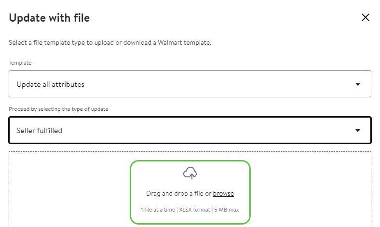Click the Update with file heading

coord(50,18)
